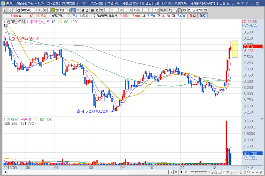Open the dropdown arrow next to speaker icon

pos(49,10)
